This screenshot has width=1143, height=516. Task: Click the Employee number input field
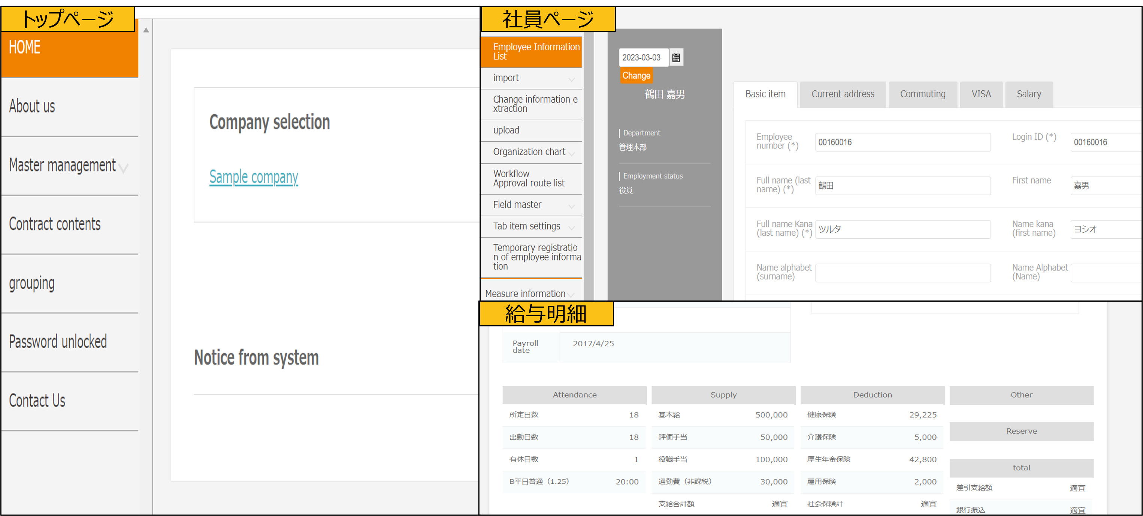(902, 142)
